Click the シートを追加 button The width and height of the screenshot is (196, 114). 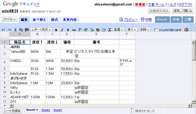click(12, 111)
